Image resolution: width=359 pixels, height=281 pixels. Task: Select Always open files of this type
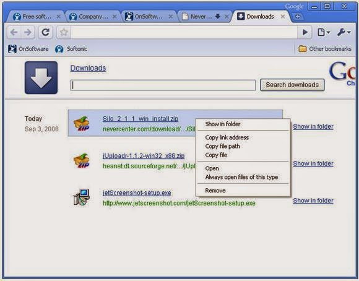[x=243, y=177]
